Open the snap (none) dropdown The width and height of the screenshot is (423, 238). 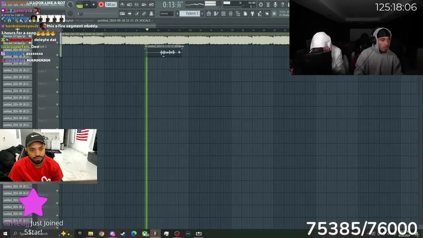(x=167, y=14)
